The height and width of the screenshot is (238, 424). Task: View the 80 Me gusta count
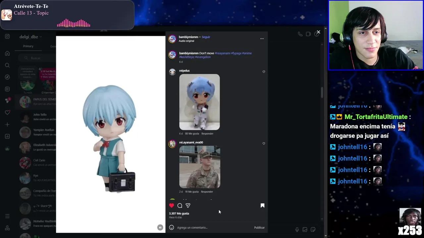pos(192,134)
